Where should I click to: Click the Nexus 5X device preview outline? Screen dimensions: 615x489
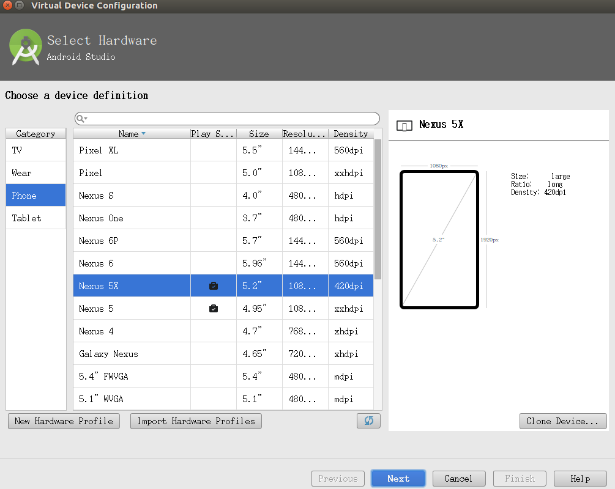point(439,240)
